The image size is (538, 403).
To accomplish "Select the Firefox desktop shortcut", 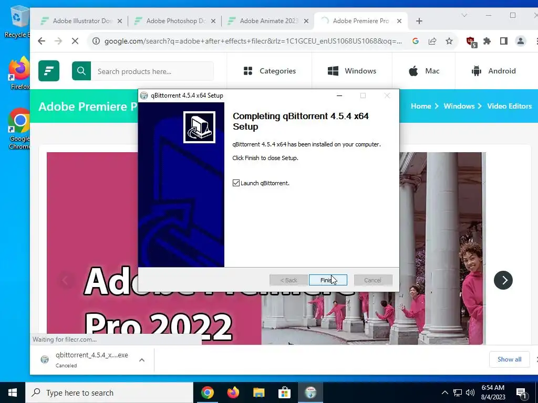I will (19, 73).
